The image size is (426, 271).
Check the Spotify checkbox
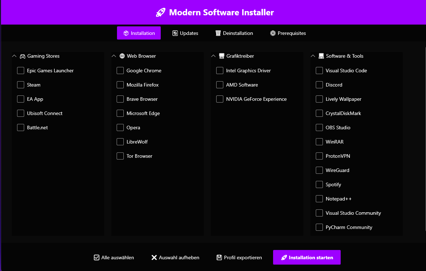pyautogui.click(x=319, y=184)
